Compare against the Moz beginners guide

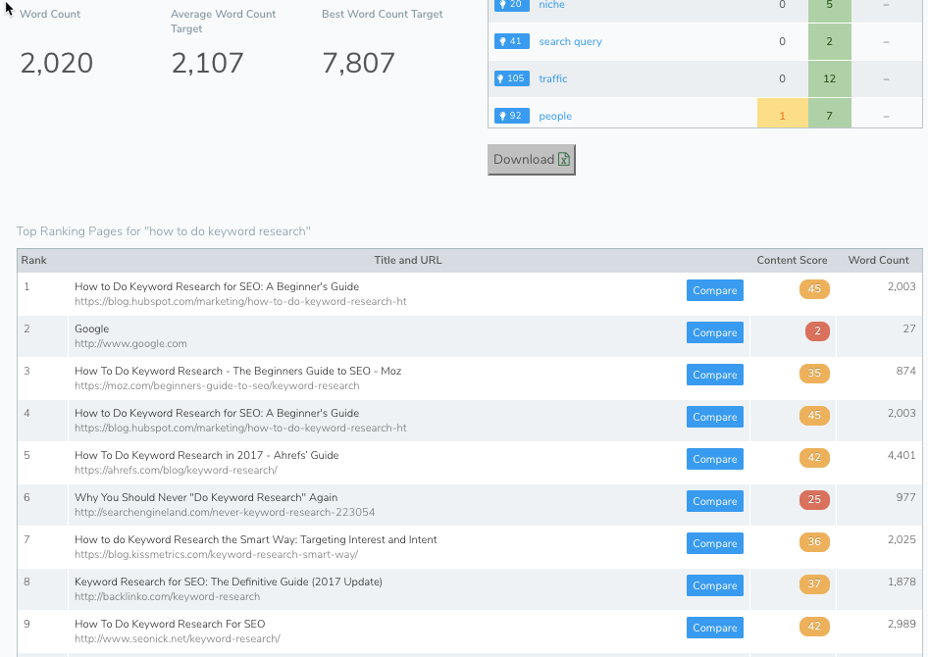pyautogui.click(x=714, y=375)
